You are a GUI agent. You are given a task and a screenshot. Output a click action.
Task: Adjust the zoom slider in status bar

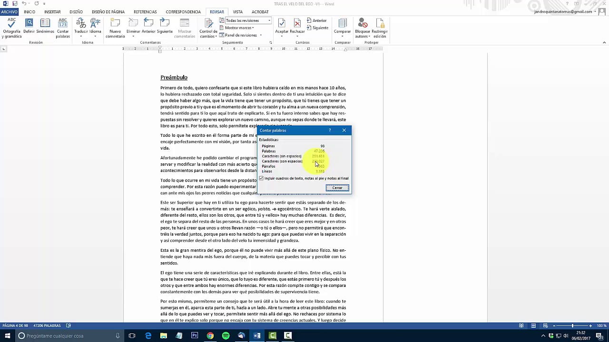(x=572, y=326)
